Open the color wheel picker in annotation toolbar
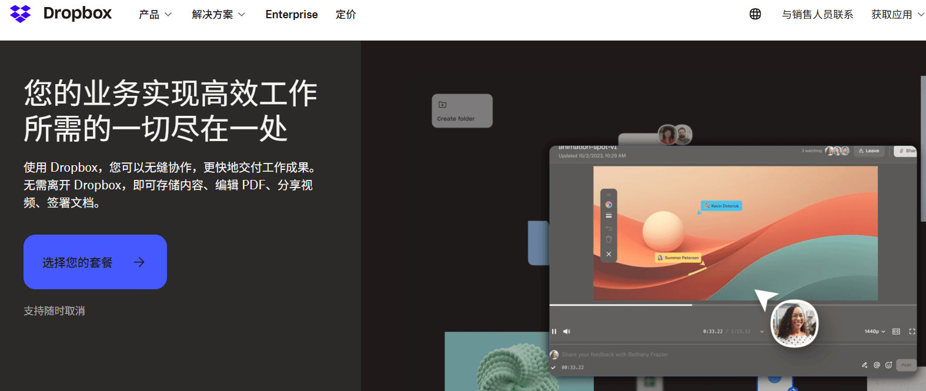The image size is (926, 391). pos(609,205)
